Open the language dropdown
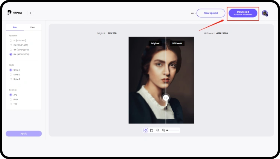This screenshot has width=280, height=159. click(193, 13)
